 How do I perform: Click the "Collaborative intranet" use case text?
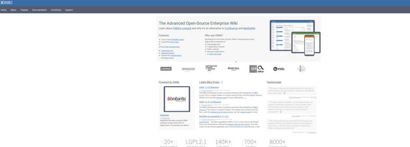click(216, 47)
